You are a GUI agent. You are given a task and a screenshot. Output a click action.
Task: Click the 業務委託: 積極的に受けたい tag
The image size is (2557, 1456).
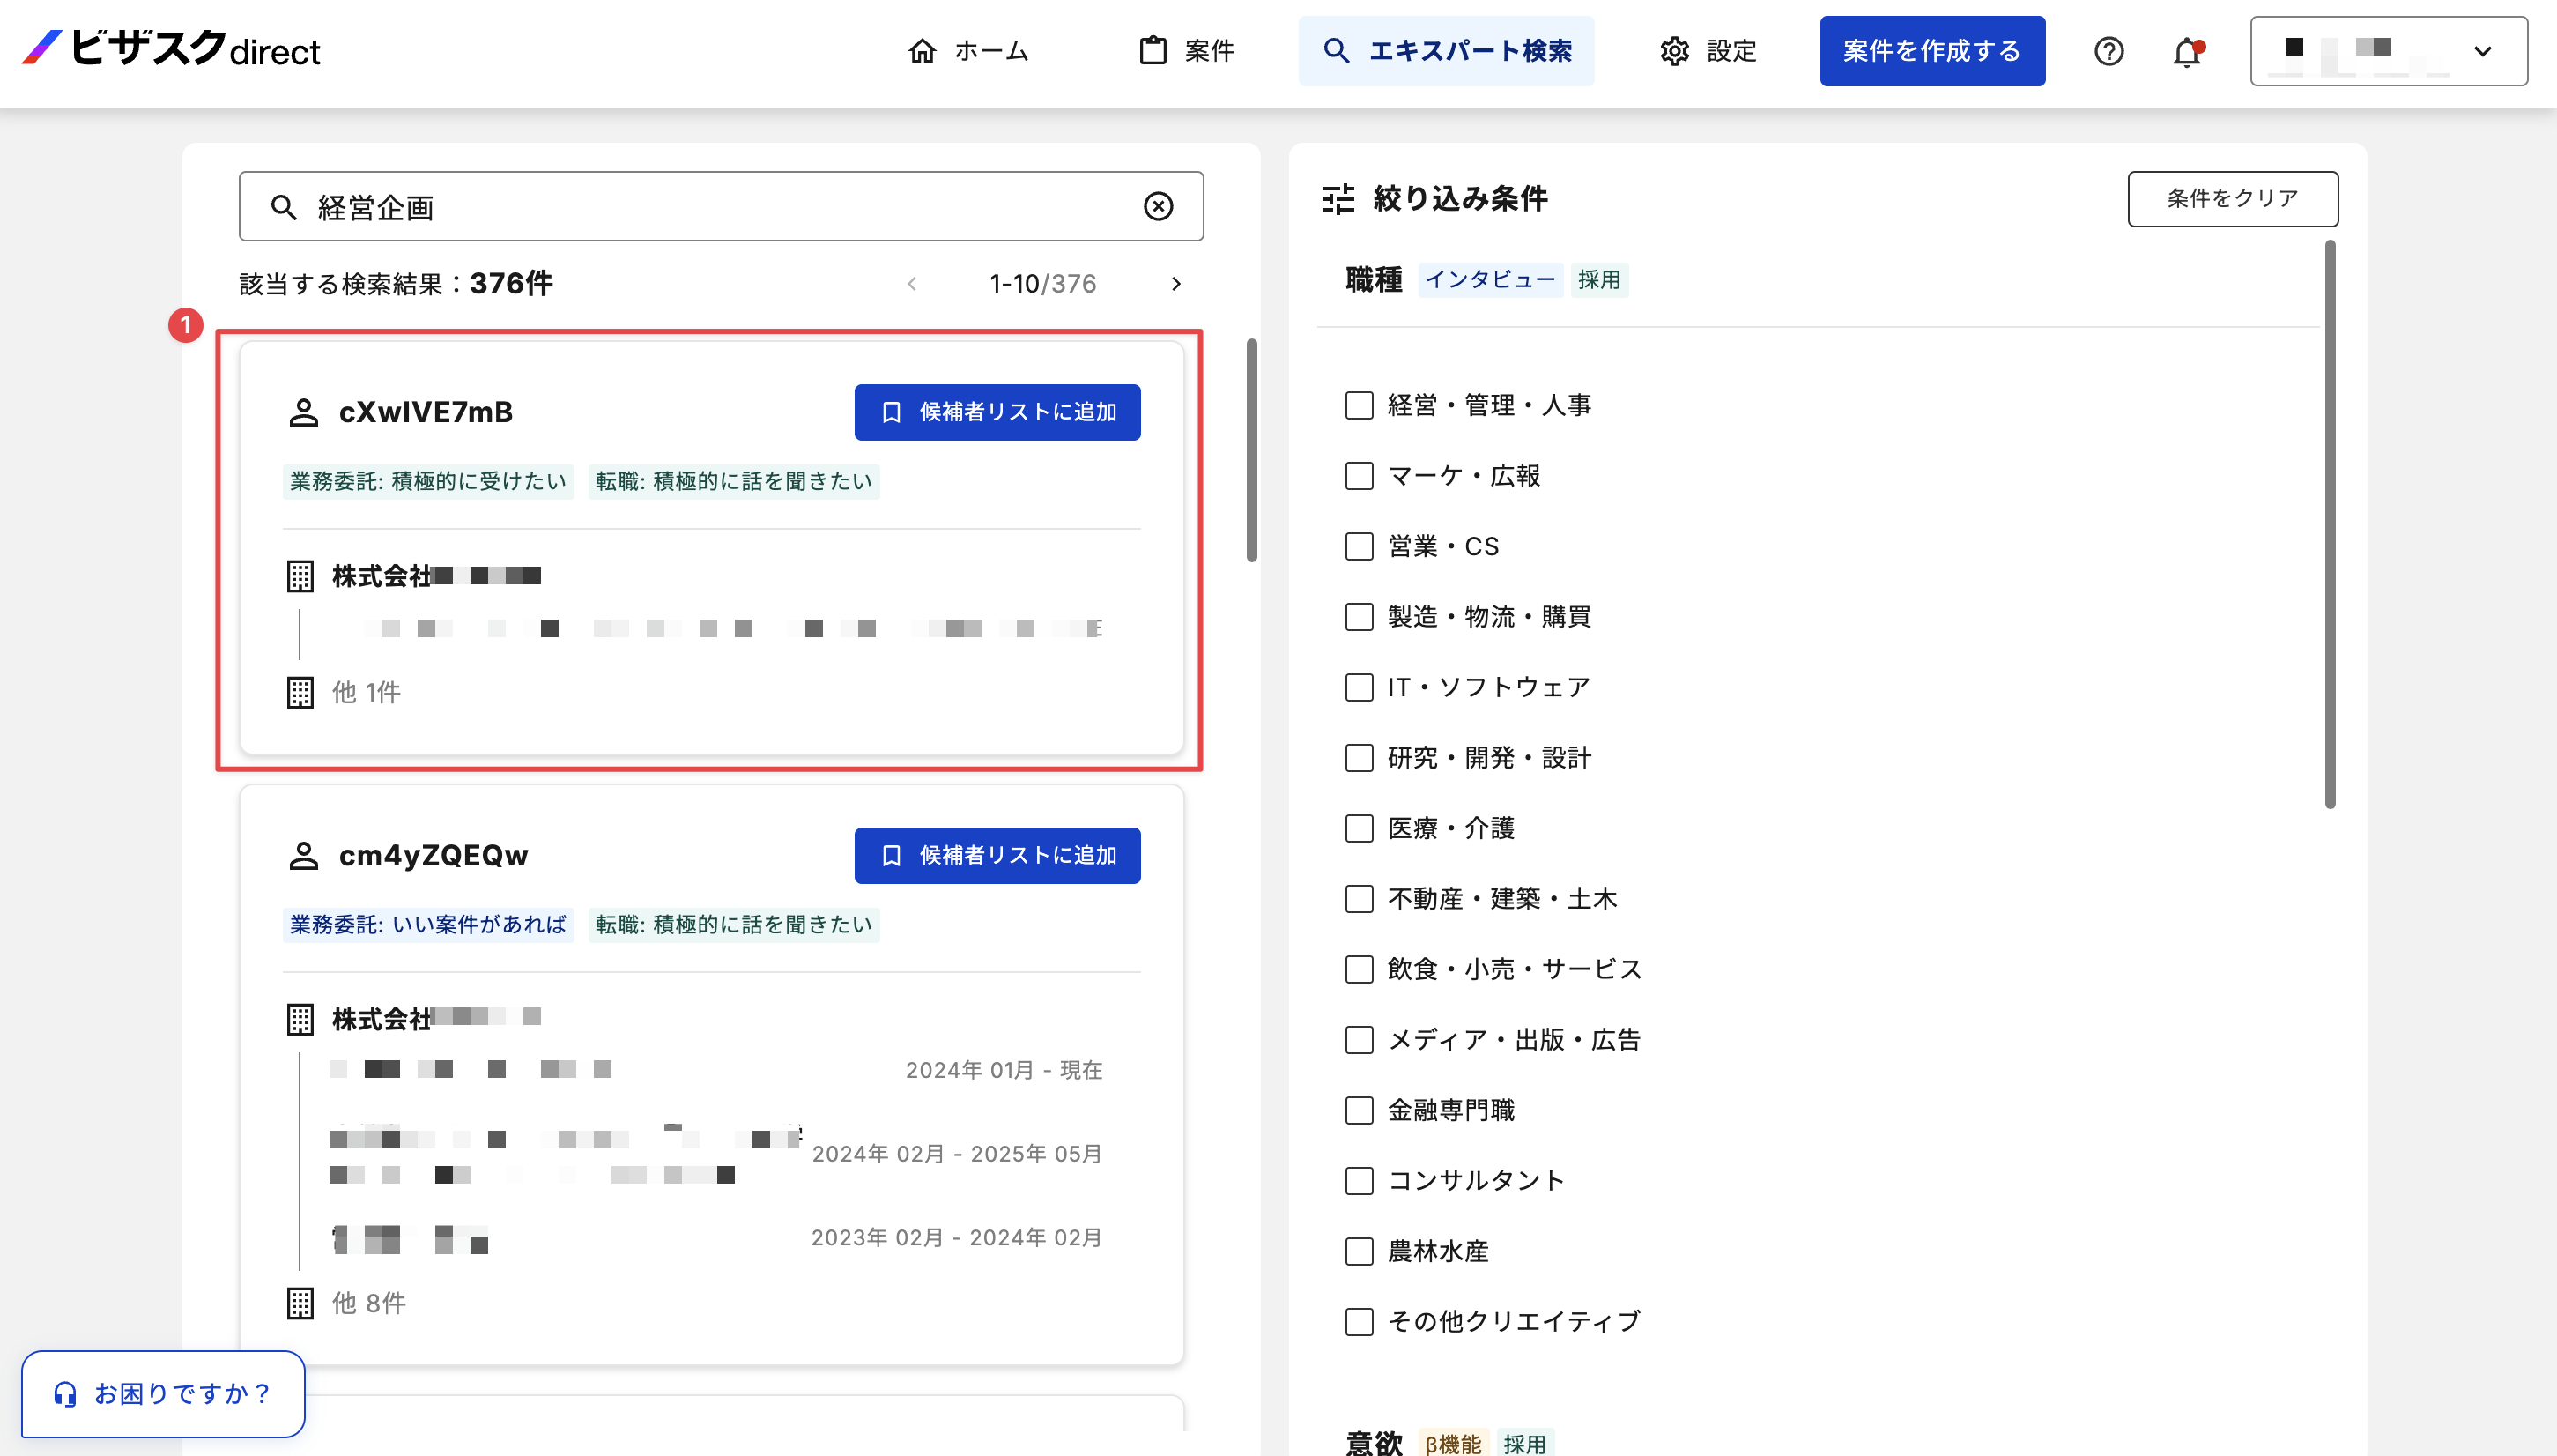tap(428, 481)
